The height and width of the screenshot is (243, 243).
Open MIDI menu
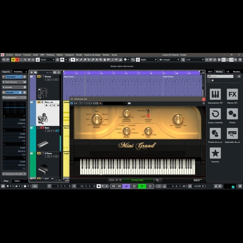(x=42, y=55)
